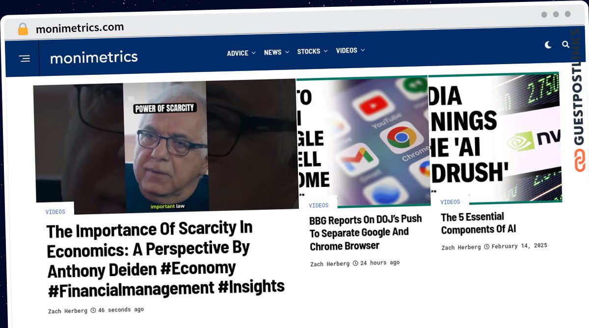Click the monimetrics site logo
Viewport: 589px width, 328px height.
[x=94, y=57]
